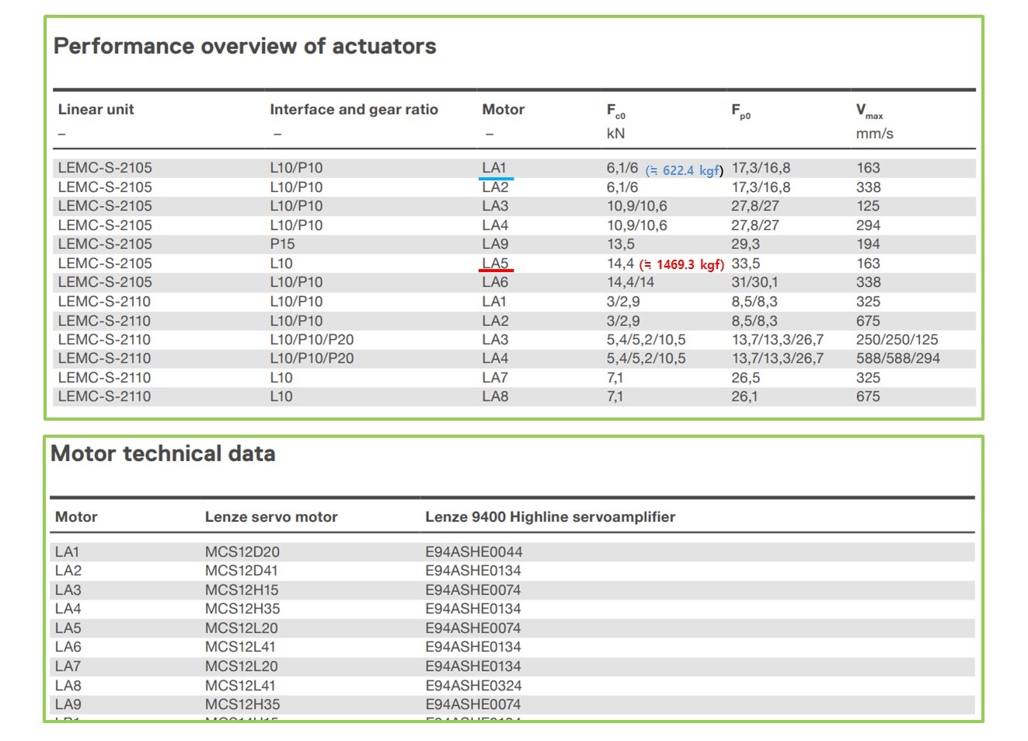Image resolution: width=1028 pixels, height=741 pixels.
Task: Click the Fp0 column header
Action: [x=741, y=111]
